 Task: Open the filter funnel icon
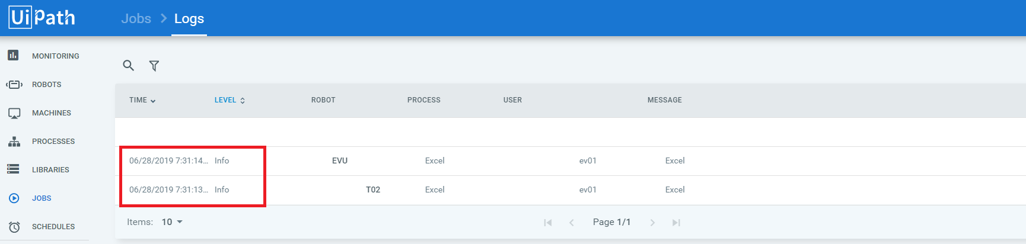point(154,66)
